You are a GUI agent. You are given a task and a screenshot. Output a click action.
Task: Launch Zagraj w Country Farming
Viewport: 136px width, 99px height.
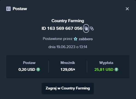point(68,88)
